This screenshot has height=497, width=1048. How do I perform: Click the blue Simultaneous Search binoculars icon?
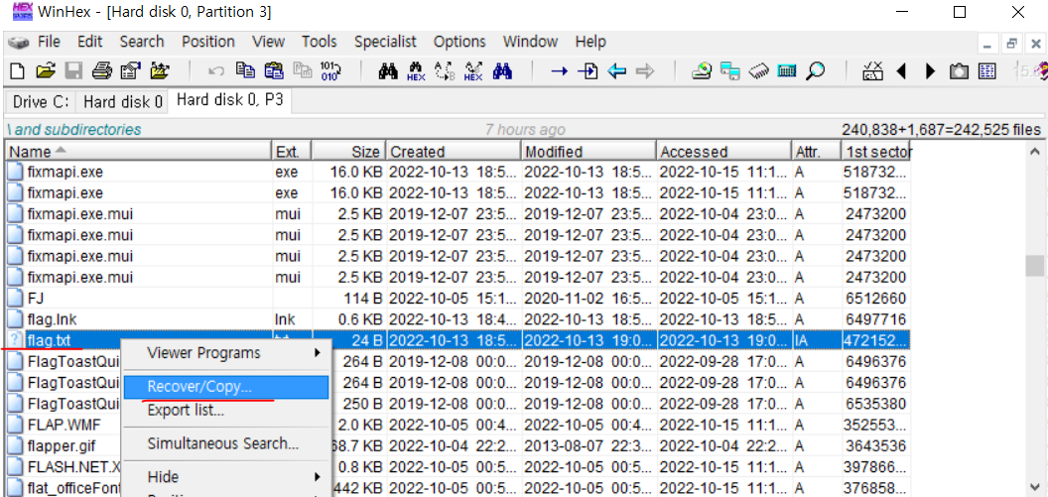tap(502, 70)
